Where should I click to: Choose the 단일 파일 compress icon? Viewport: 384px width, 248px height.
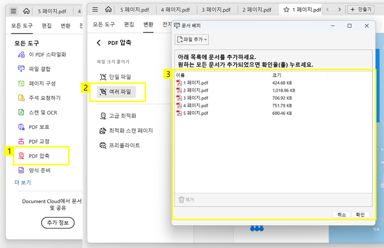pos(103,77)
